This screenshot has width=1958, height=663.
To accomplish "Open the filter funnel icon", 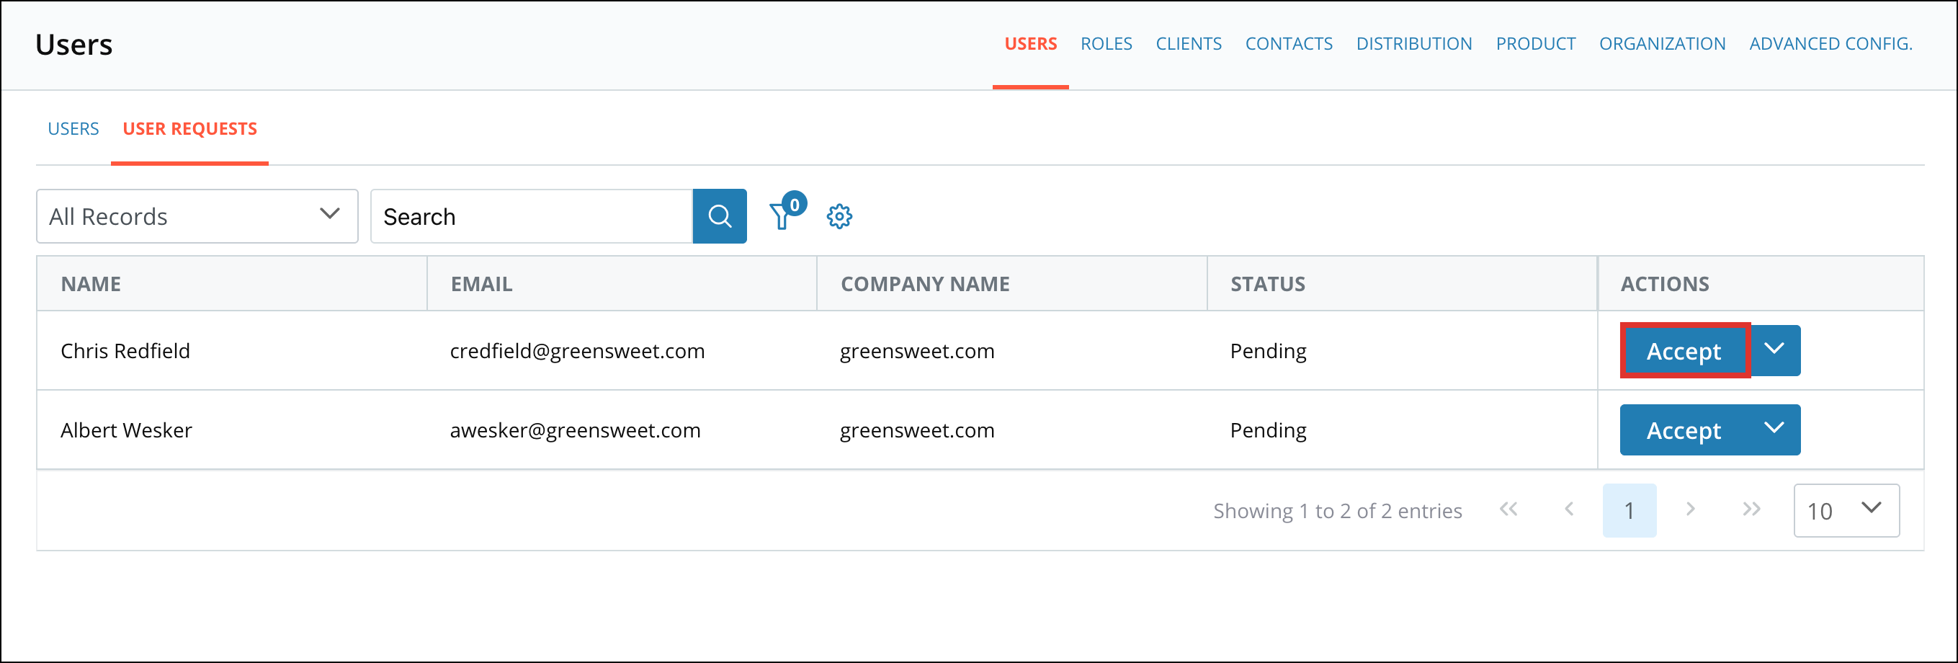I will pyautogui.click(x=783, y=216).
